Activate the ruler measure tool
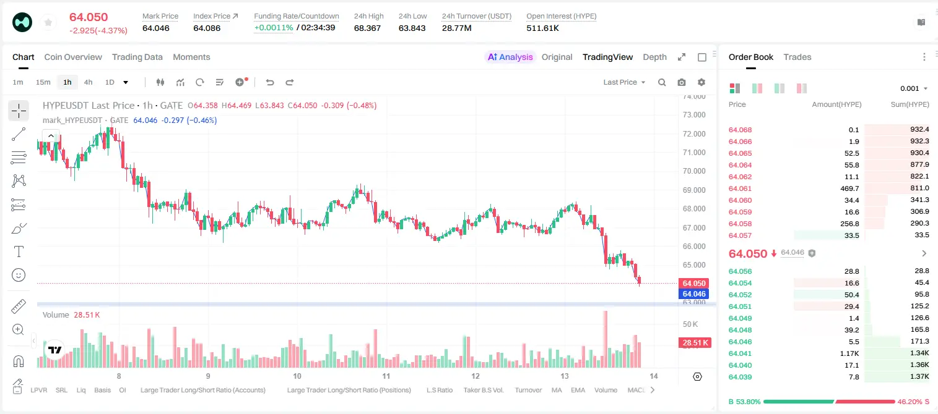 19,306
